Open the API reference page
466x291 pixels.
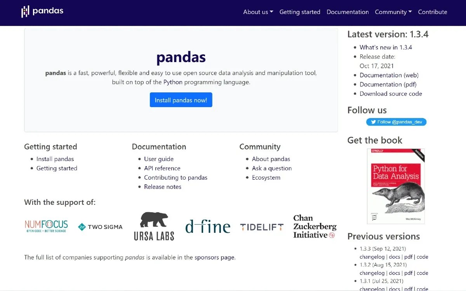click(x=162, y=168)
